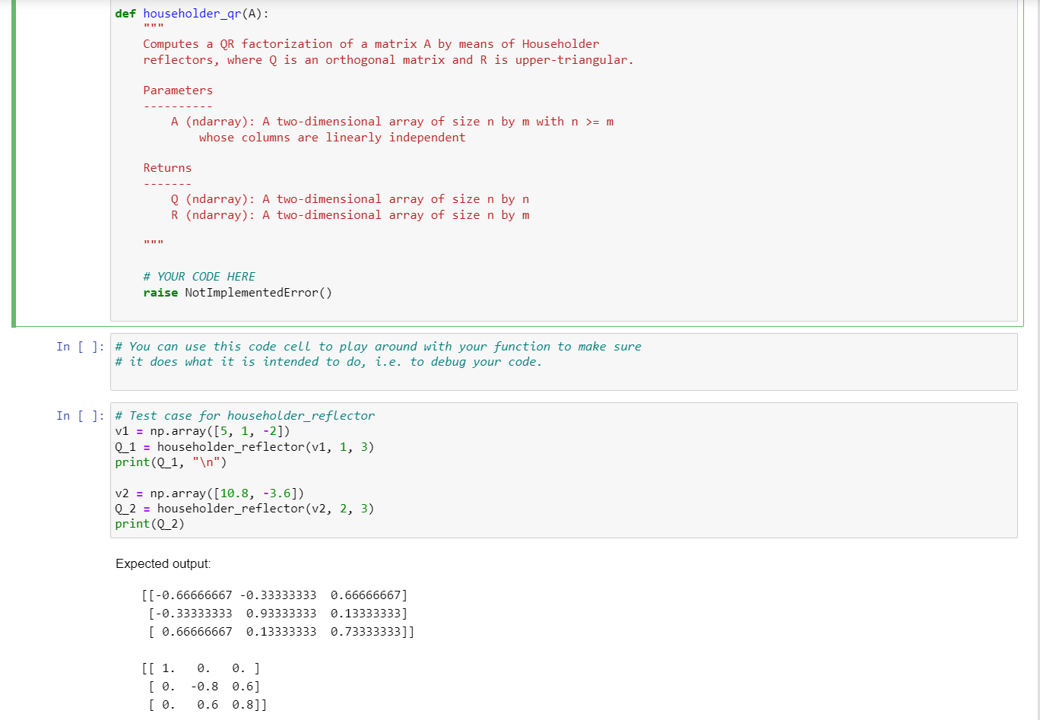This screenshot has height=720, width=1040.
Task: Click inside the empty debug code cell
Action: click(x=563, y=362)
